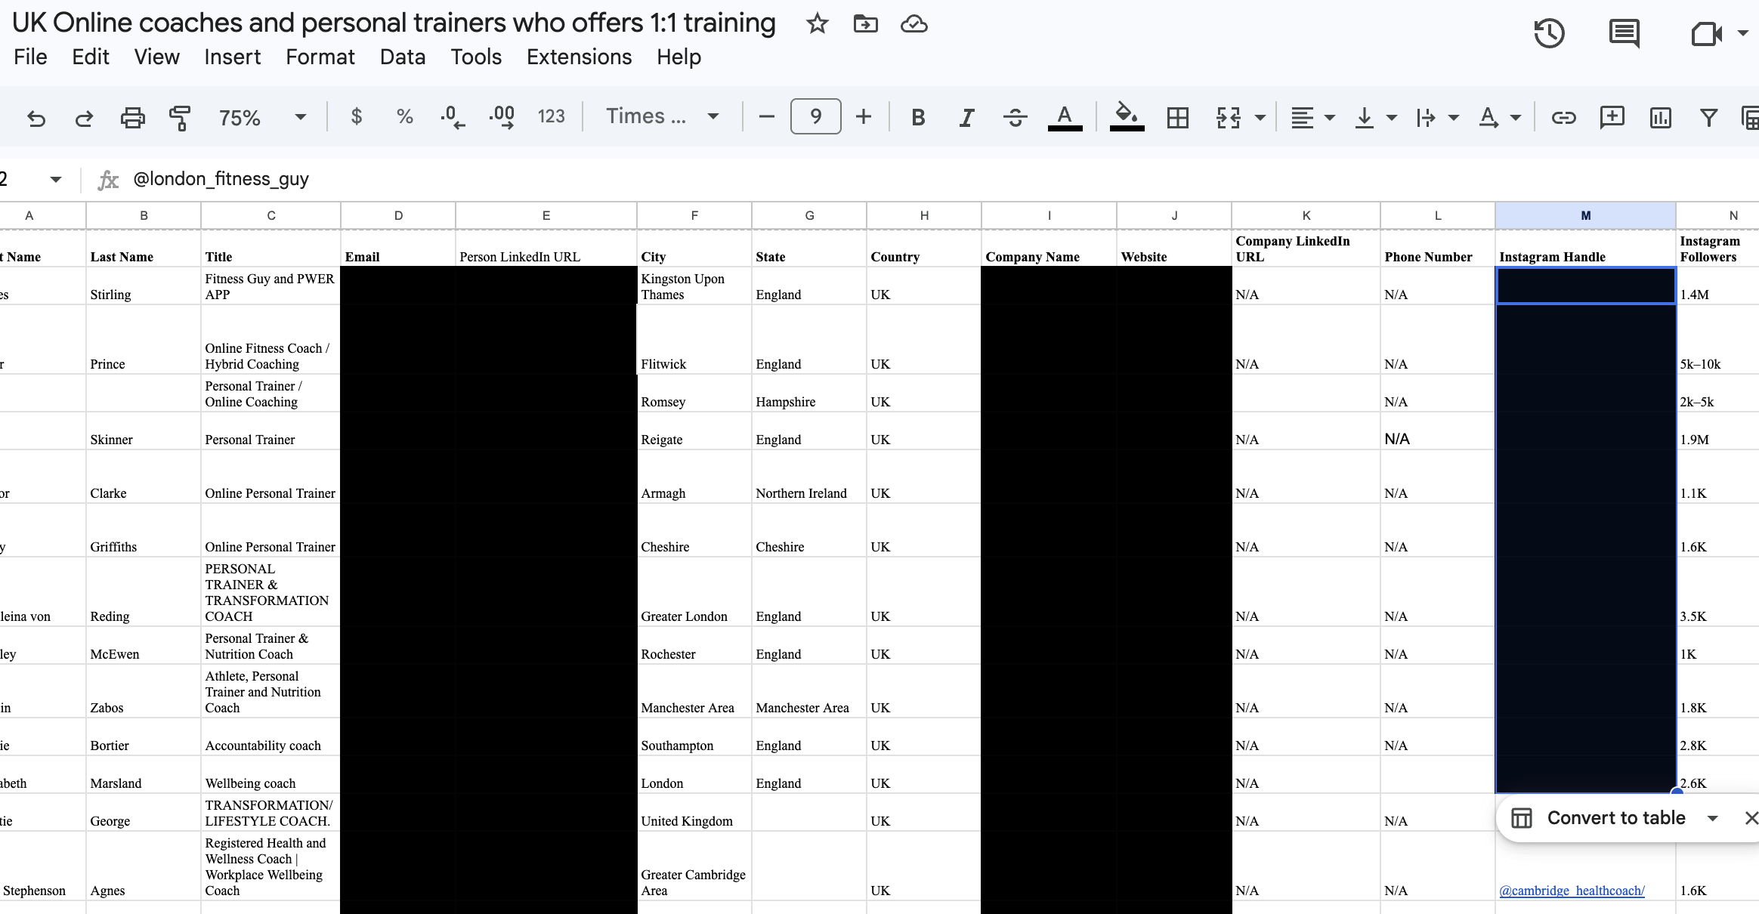Open the Help menu
The width and height of the screenshot is (1759, 914).
[679, 57]
